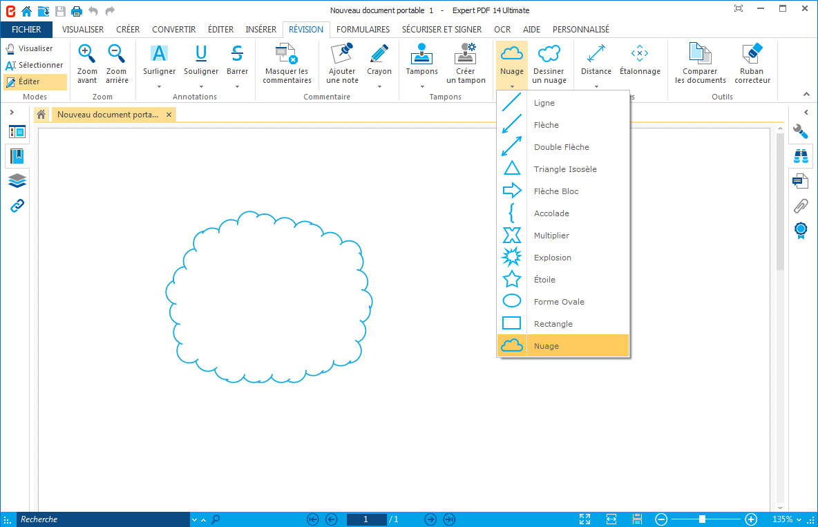Click Masquer les commentaires icon

pyautogui.click(x=287, y=55)
